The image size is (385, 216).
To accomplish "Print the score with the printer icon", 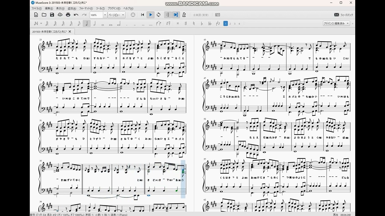I will tap(68, 15).
